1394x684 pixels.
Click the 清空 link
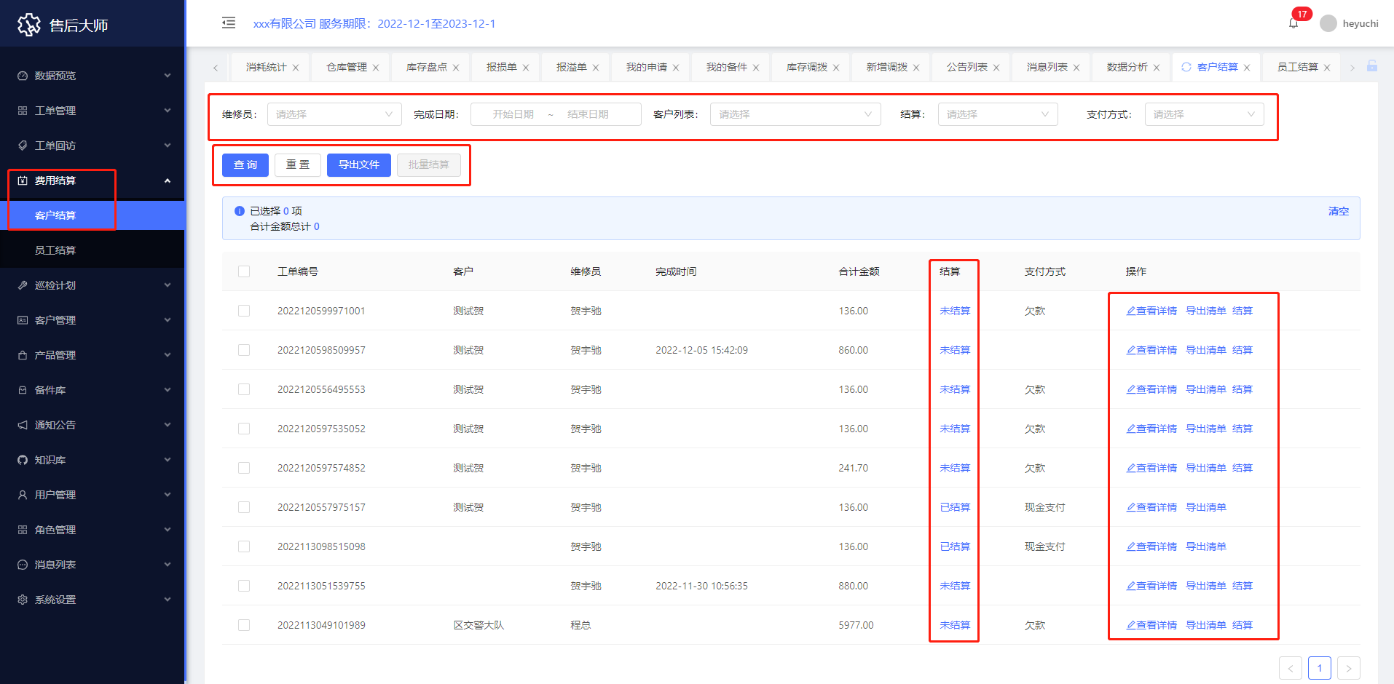[1338, 211]
